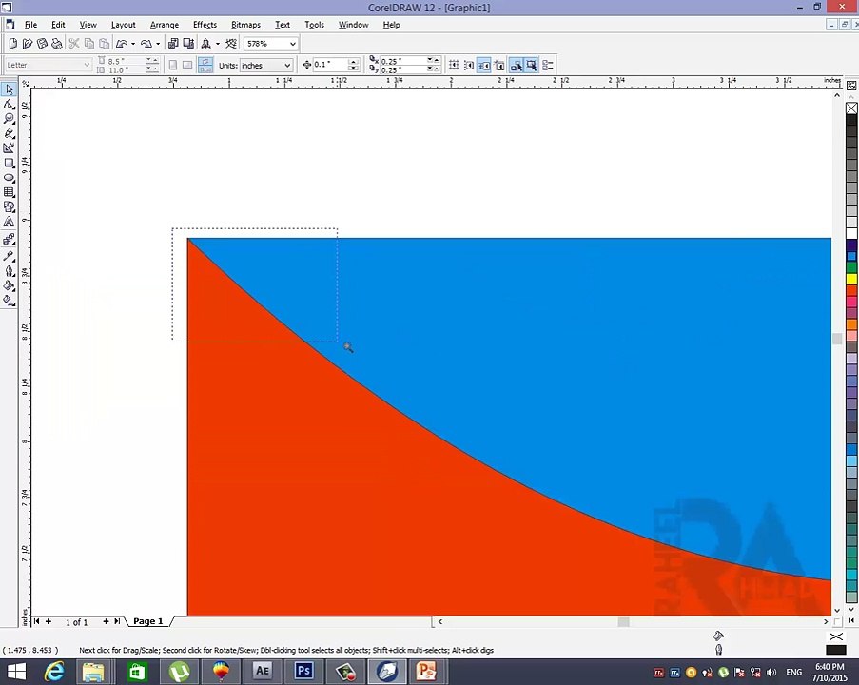Open the Bitmaps menu
Viewport: 859px width, 685px height.
pos(246,25)
